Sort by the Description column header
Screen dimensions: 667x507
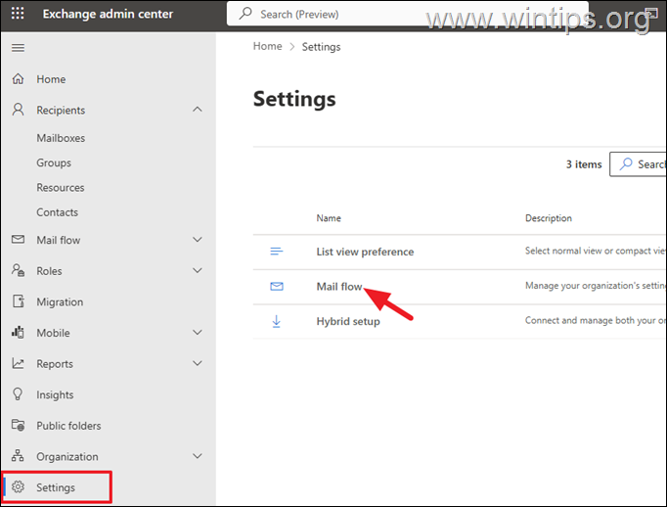click(549, 218)
